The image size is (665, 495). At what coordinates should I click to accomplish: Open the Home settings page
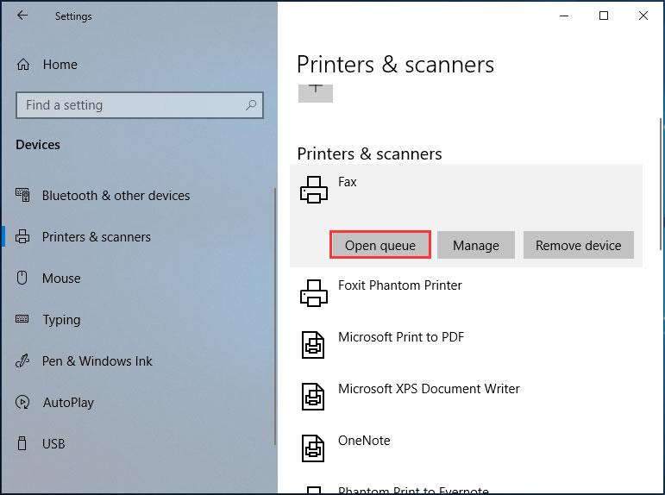[60, 65]
